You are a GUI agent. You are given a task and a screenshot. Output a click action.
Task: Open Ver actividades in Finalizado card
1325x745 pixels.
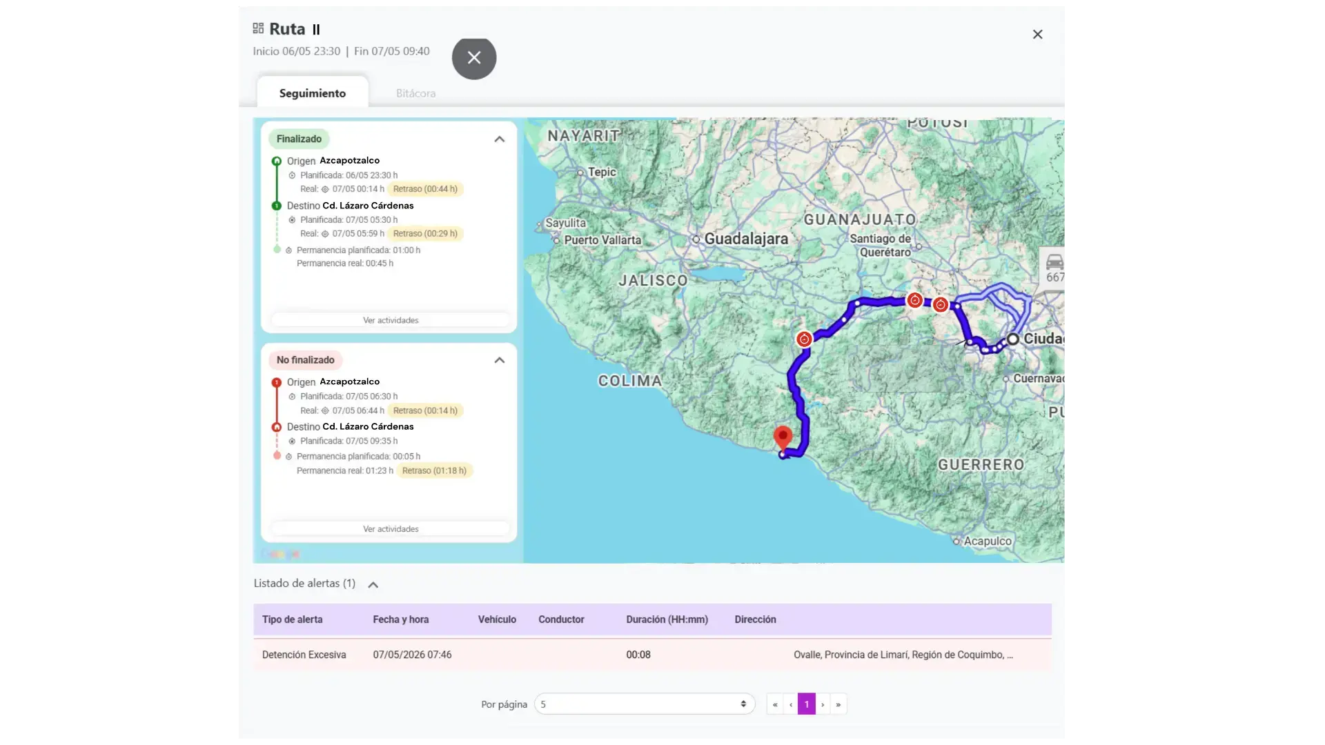click(x=391, y=320)
